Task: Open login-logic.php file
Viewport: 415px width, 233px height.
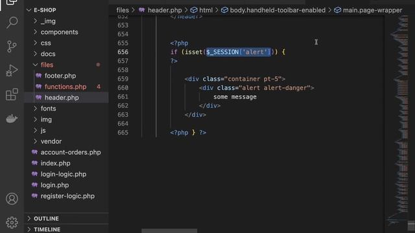Action: (64, 174)
